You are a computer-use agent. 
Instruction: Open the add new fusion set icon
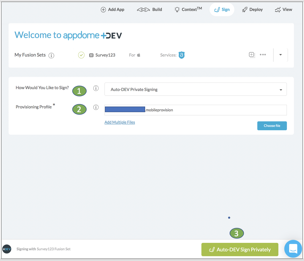(252, 55)
